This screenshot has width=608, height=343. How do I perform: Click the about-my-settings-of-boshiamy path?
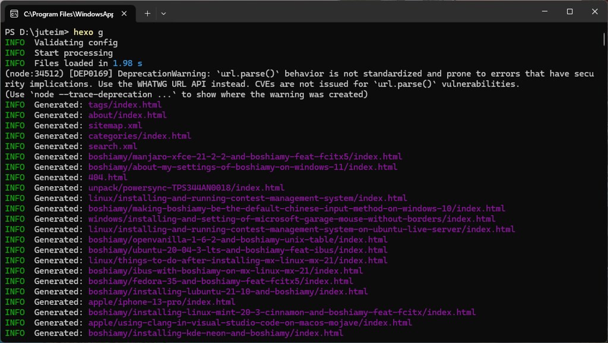[x=243, y=167]
